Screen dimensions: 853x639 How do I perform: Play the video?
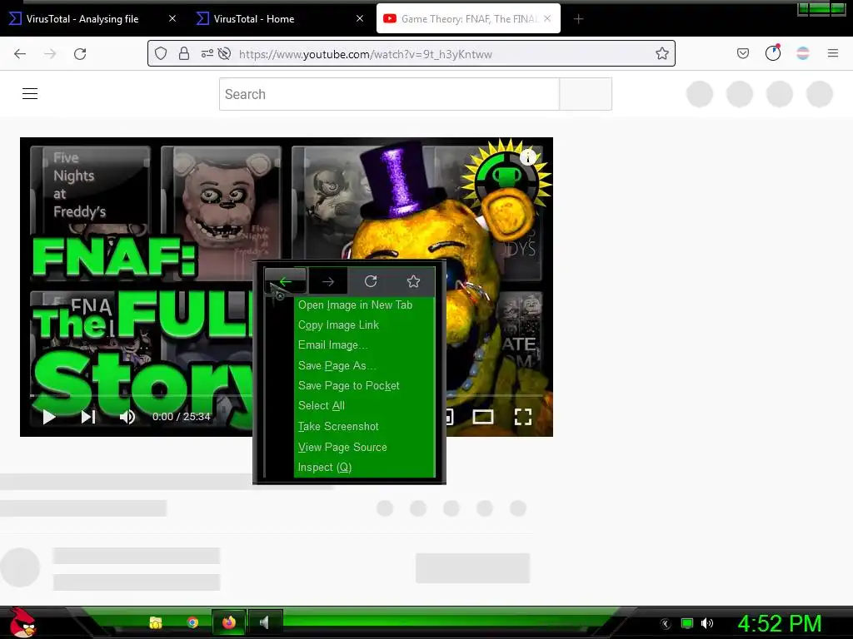[x=49, y=417]
